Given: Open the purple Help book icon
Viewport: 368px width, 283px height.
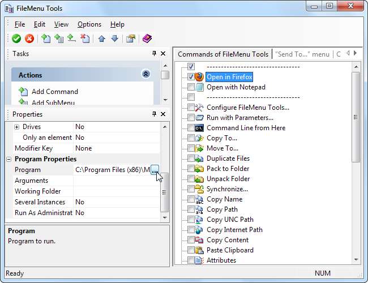Looking at the screenshot, I should pyautogui.click(x=147, y=38).
